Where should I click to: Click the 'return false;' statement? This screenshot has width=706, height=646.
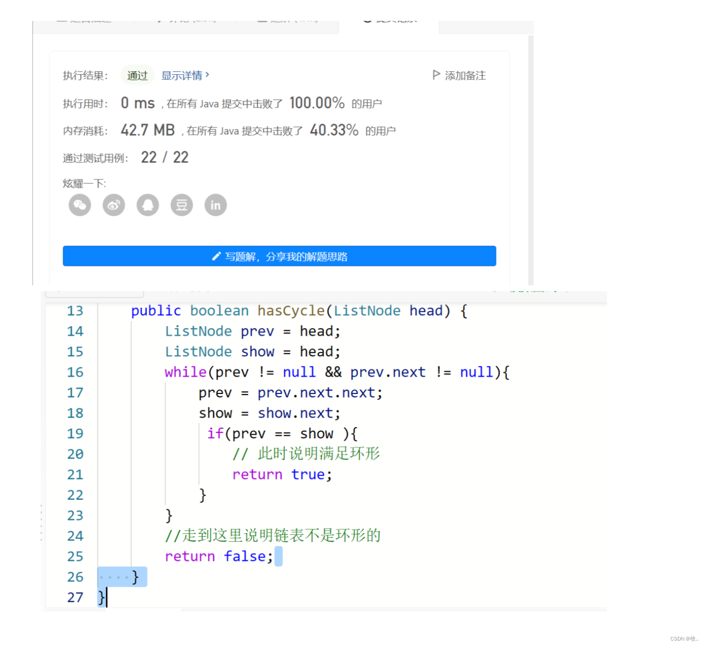[x=219, y=557]
